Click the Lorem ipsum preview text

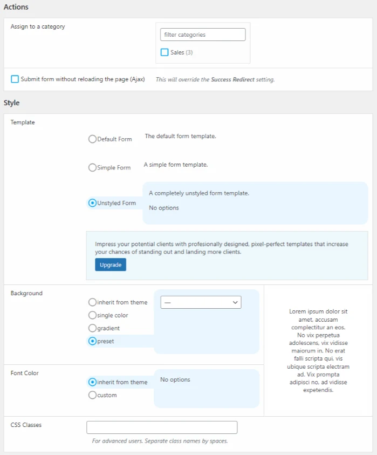pyautogui.click(x=318, y=350)
